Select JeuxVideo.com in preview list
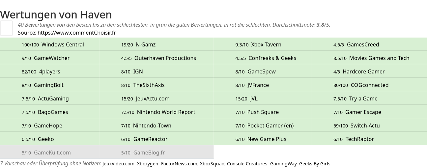This screenshot has width=427, height=167. click(118, 164)
